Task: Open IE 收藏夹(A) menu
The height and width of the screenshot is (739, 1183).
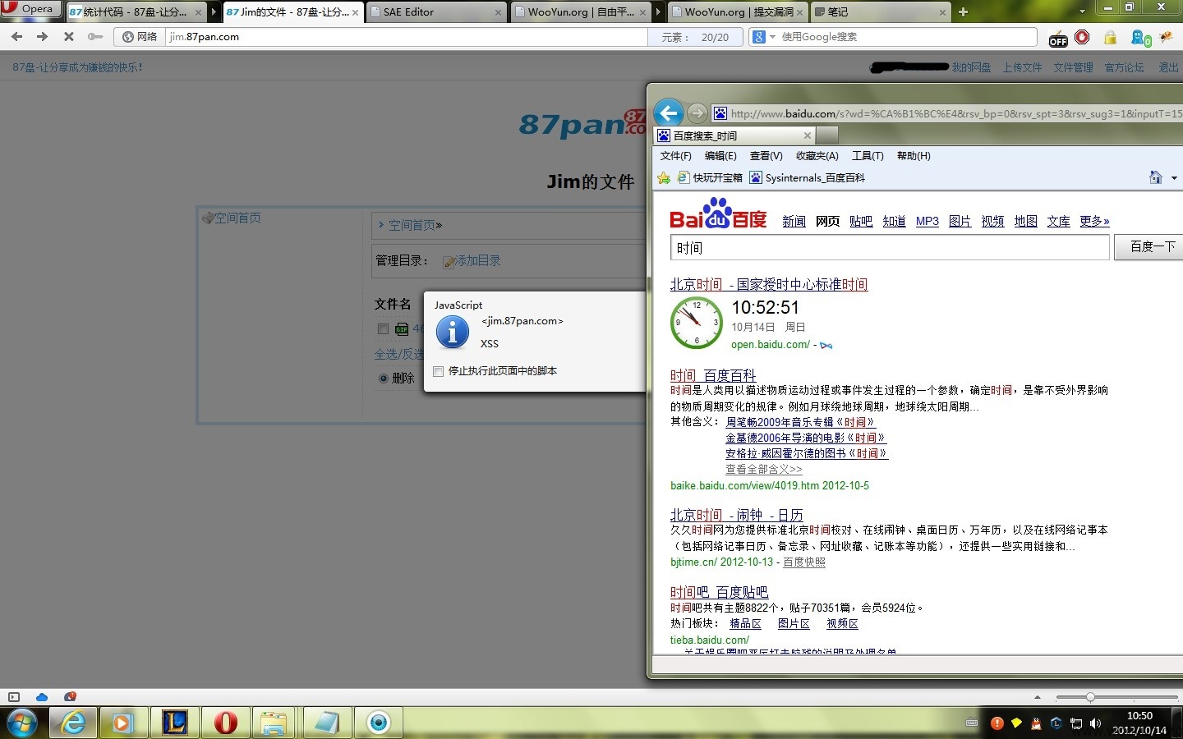Action: pyautogui.click(x=817, y=156)
